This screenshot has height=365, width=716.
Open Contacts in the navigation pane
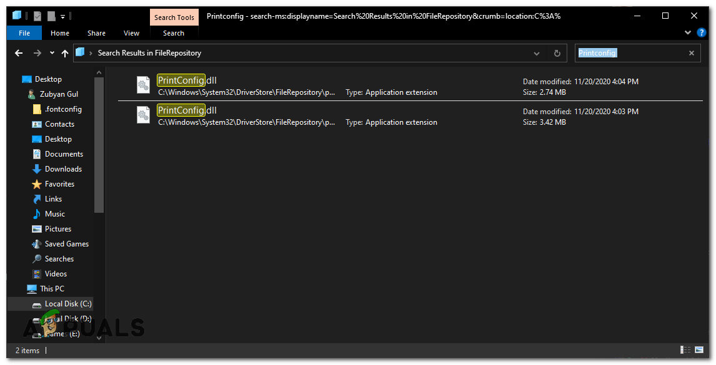(x=59, y=124)
